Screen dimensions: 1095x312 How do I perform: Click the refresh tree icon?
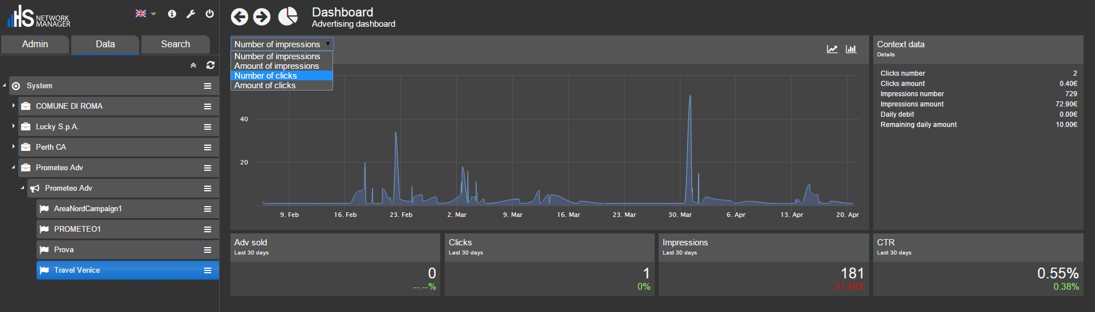210,65
